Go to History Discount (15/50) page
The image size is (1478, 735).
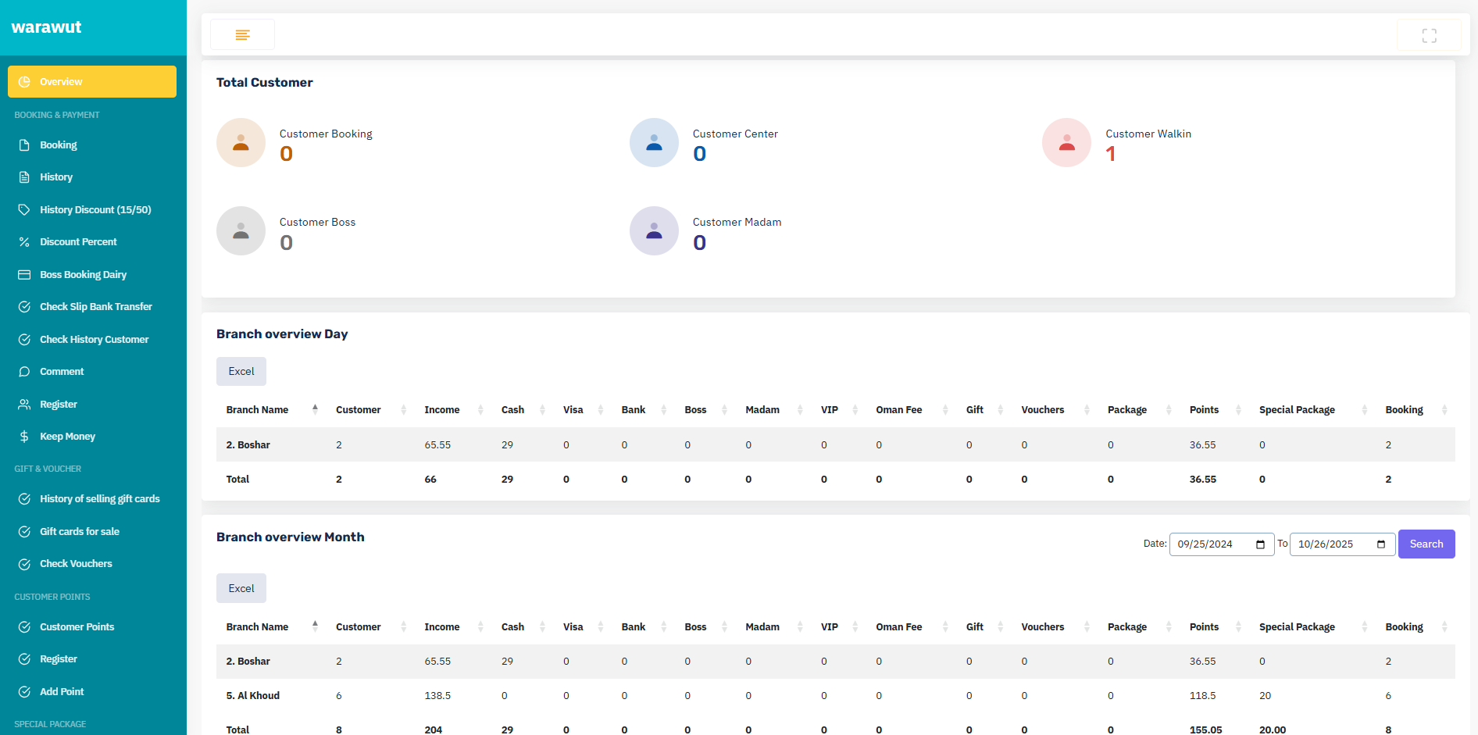[x=95, y=210]
